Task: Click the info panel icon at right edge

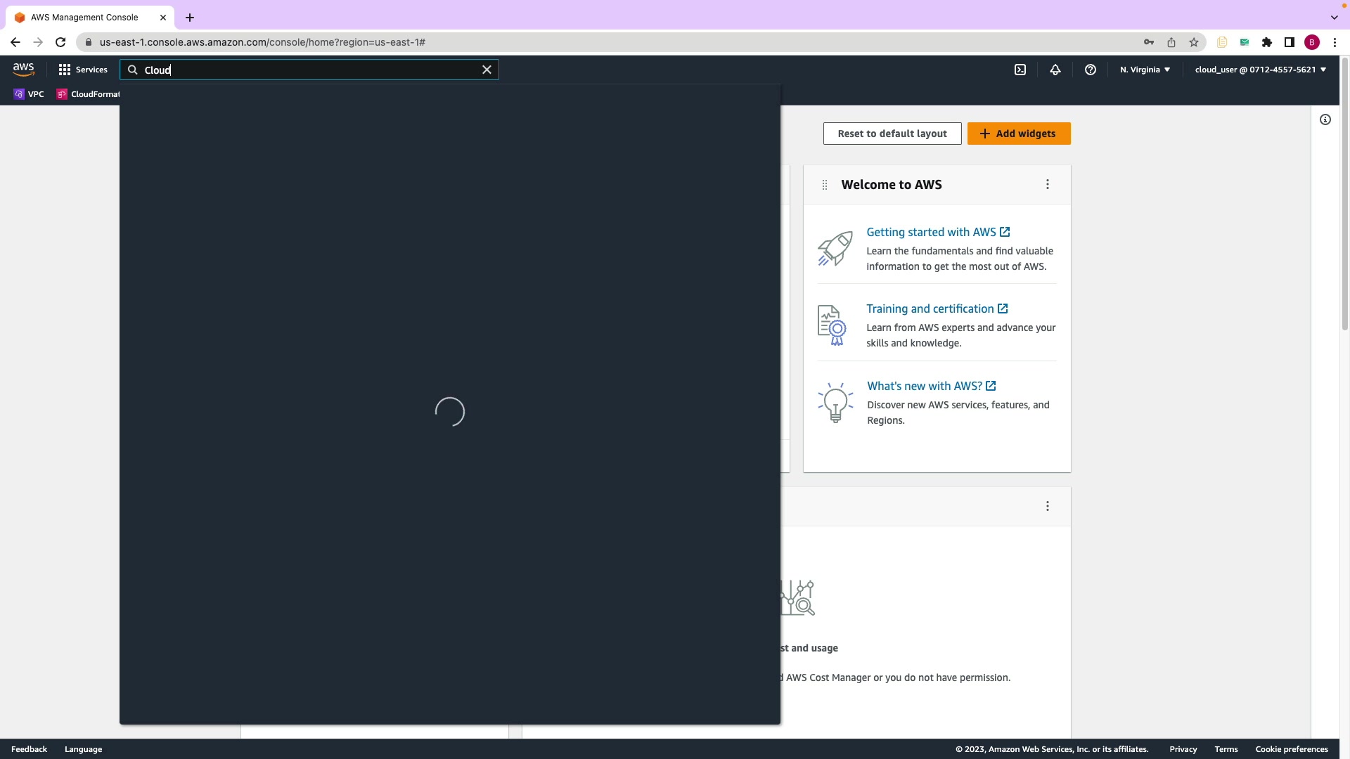Action: [1325, 119]
